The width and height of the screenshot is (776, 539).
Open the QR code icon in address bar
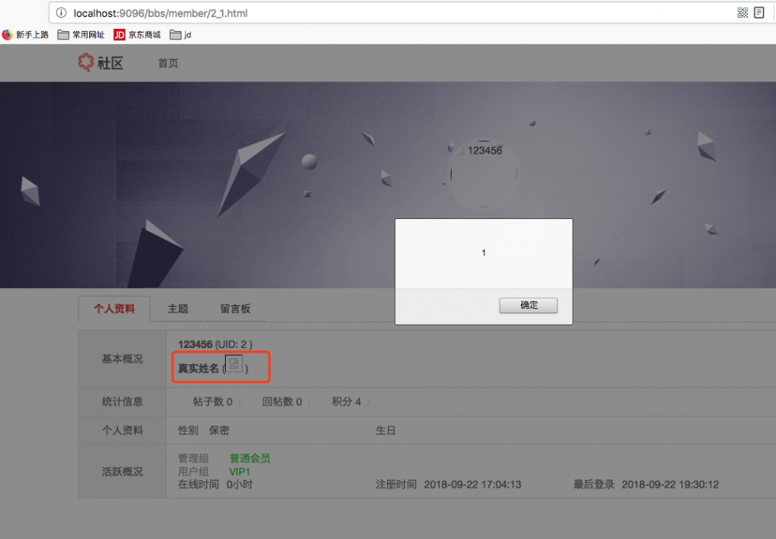pyautogui.click(x=743, y=13)
